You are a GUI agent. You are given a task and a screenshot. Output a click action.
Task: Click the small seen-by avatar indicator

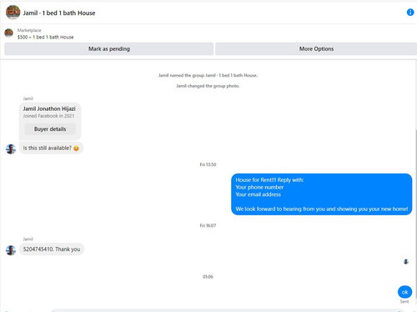tap(406, 261)
